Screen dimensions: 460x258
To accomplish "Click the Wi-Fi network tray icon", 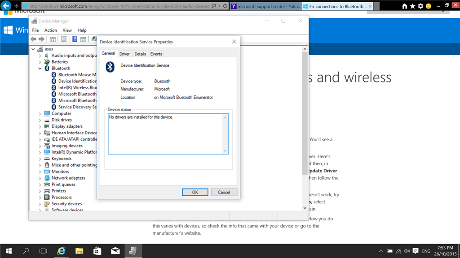I will [x=398, y=251].
